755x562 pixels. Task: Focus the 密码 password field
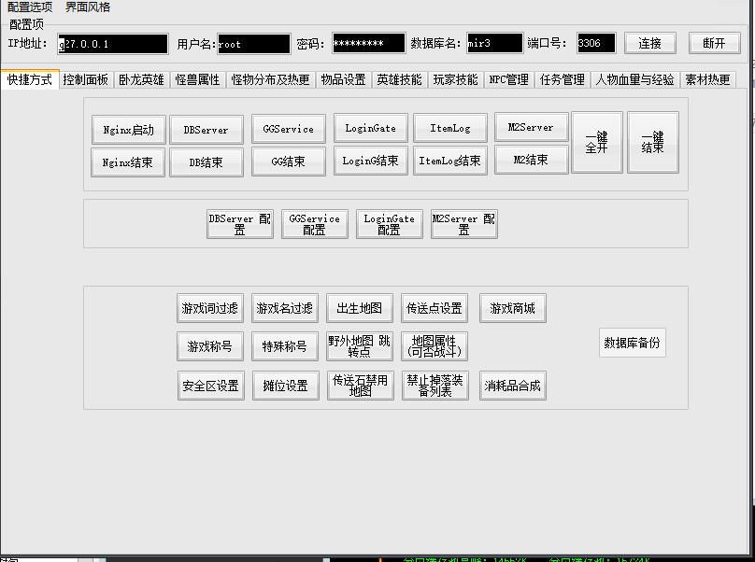click(x=368, y=44)
